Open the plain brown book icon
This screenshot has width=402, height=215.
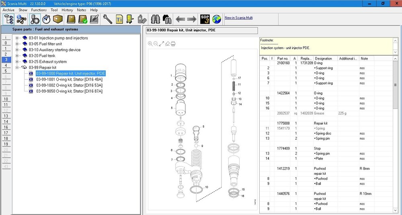click(x=71, y=19)
